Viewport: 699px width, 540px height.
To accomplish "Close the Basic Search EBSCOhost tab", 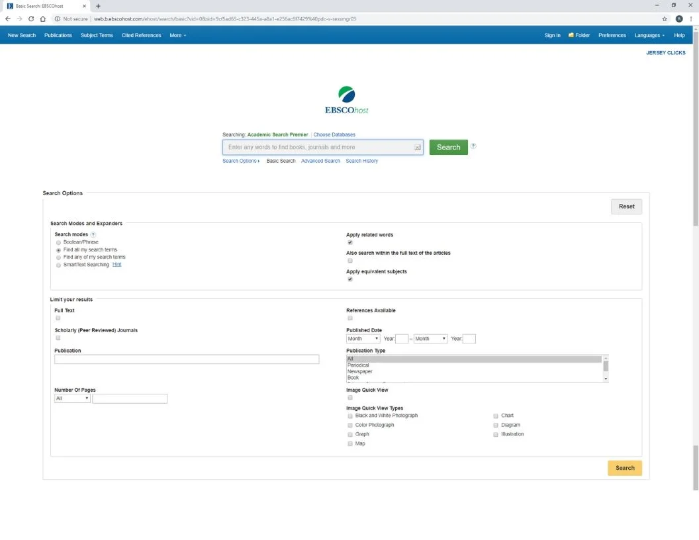I will point(84,6).
